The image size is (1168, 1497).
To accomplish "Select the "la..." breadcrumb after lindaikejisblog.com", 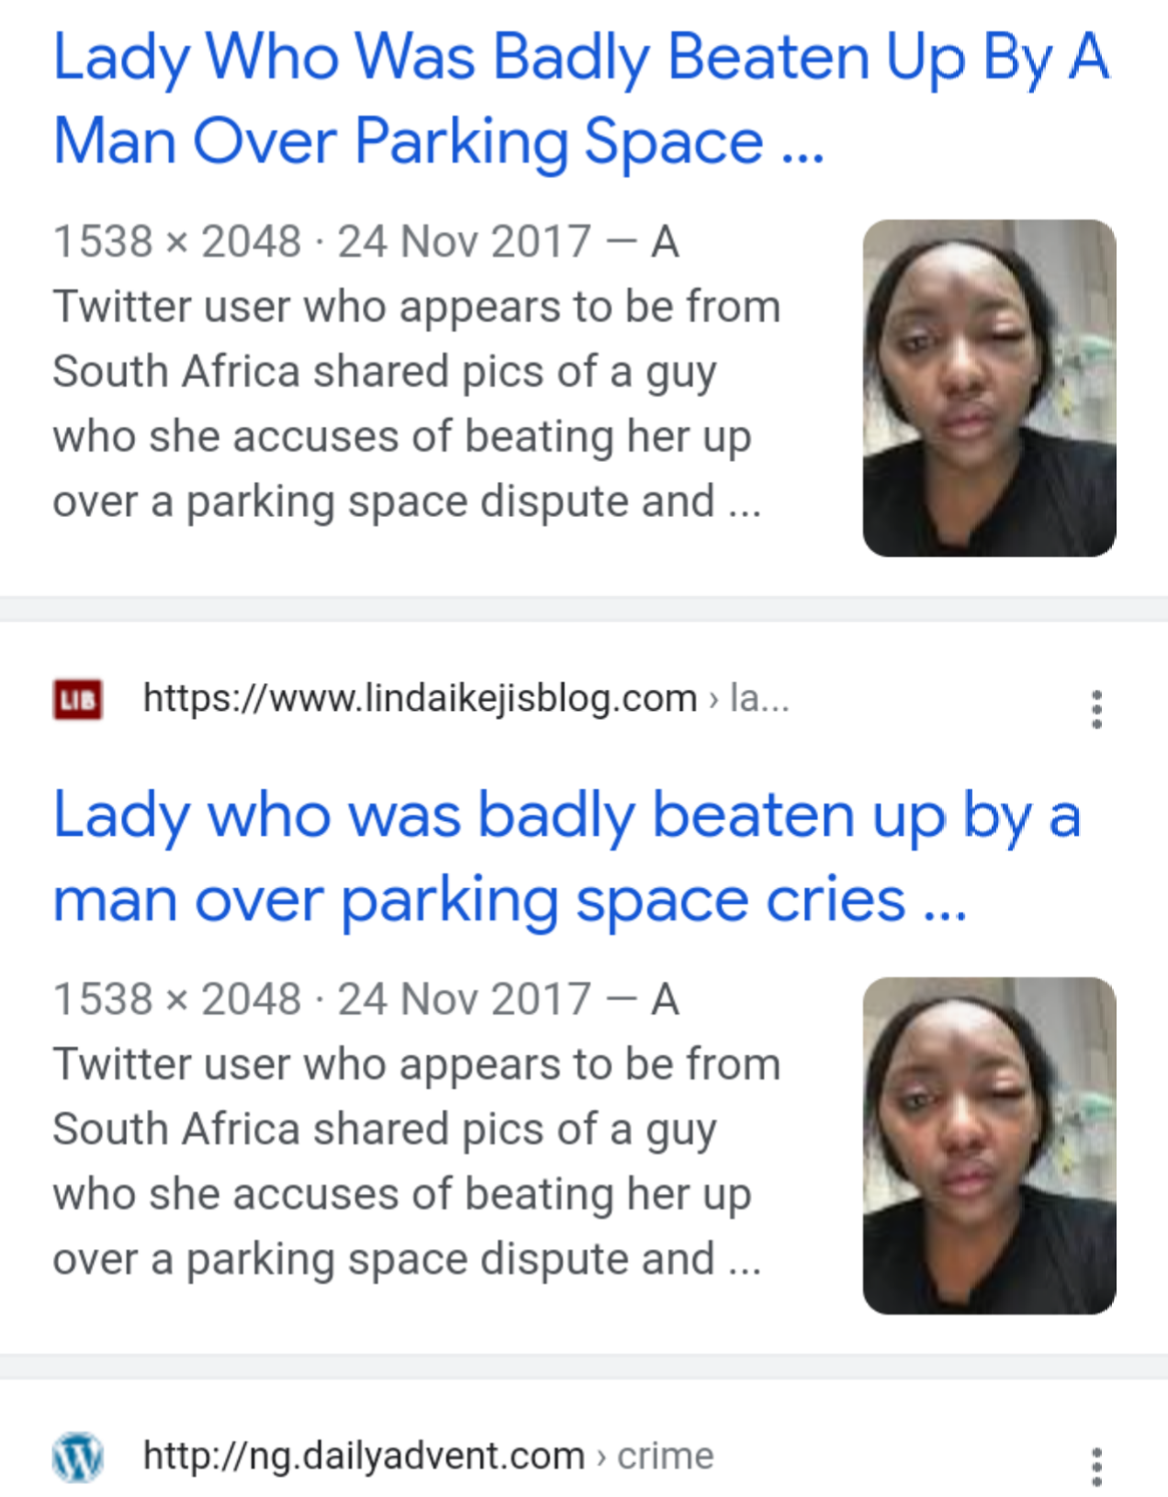I will [758, 699].
